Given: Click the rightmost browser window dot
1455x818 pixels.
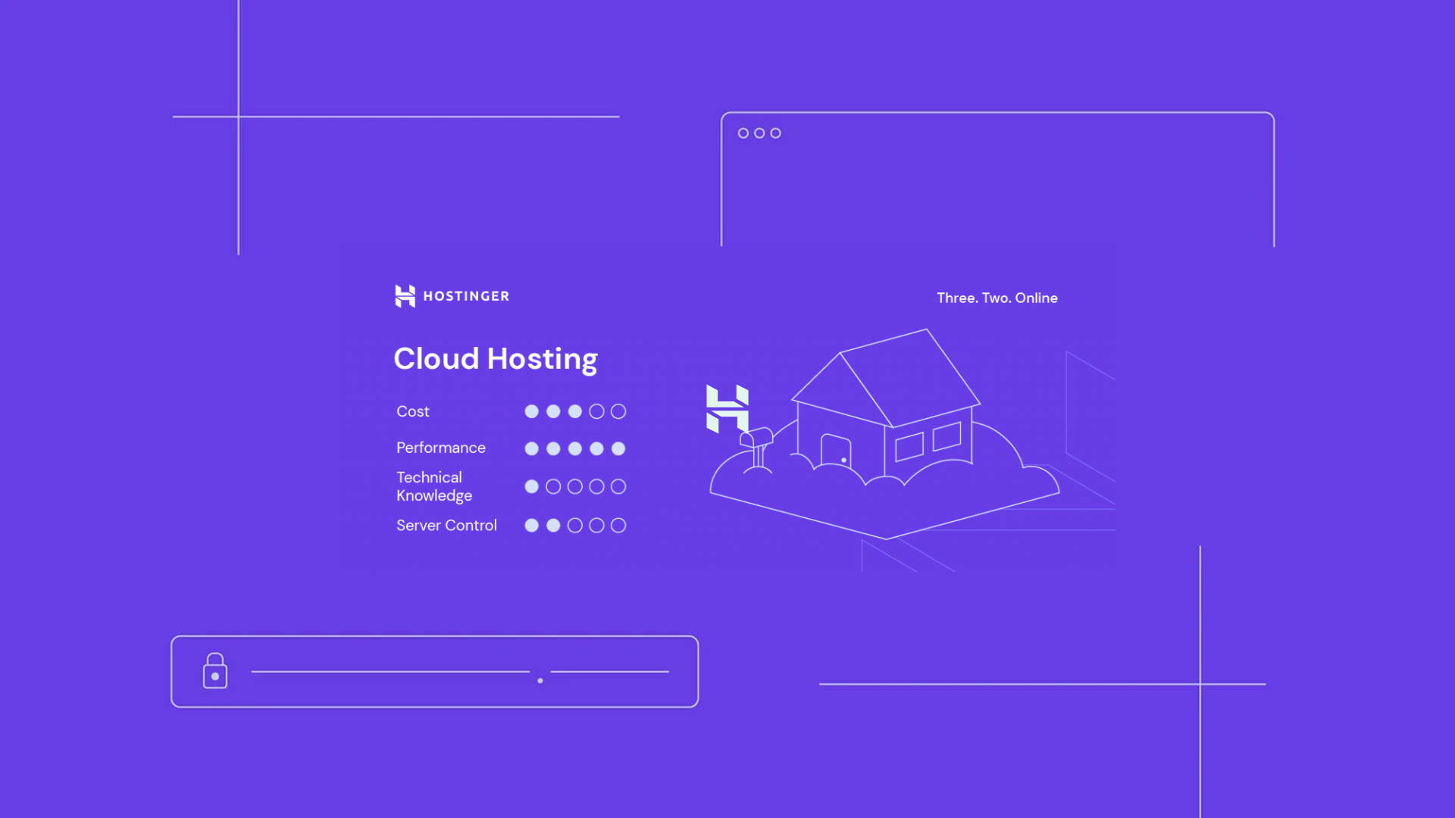Looking at the screenshot, I should pos(775,133).
